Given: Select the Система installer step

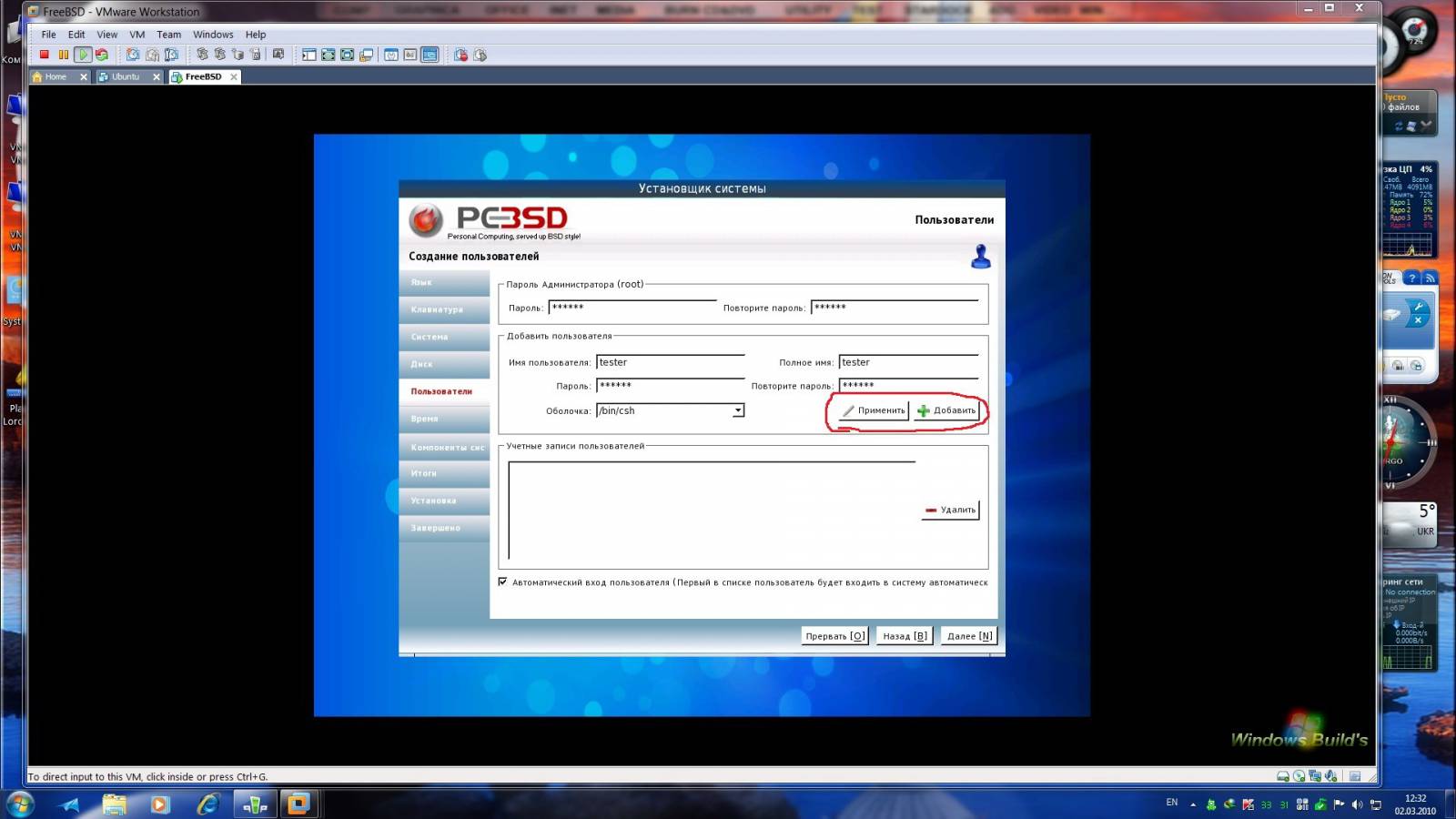Looking at the screenshot, I should tap(444, 337).
